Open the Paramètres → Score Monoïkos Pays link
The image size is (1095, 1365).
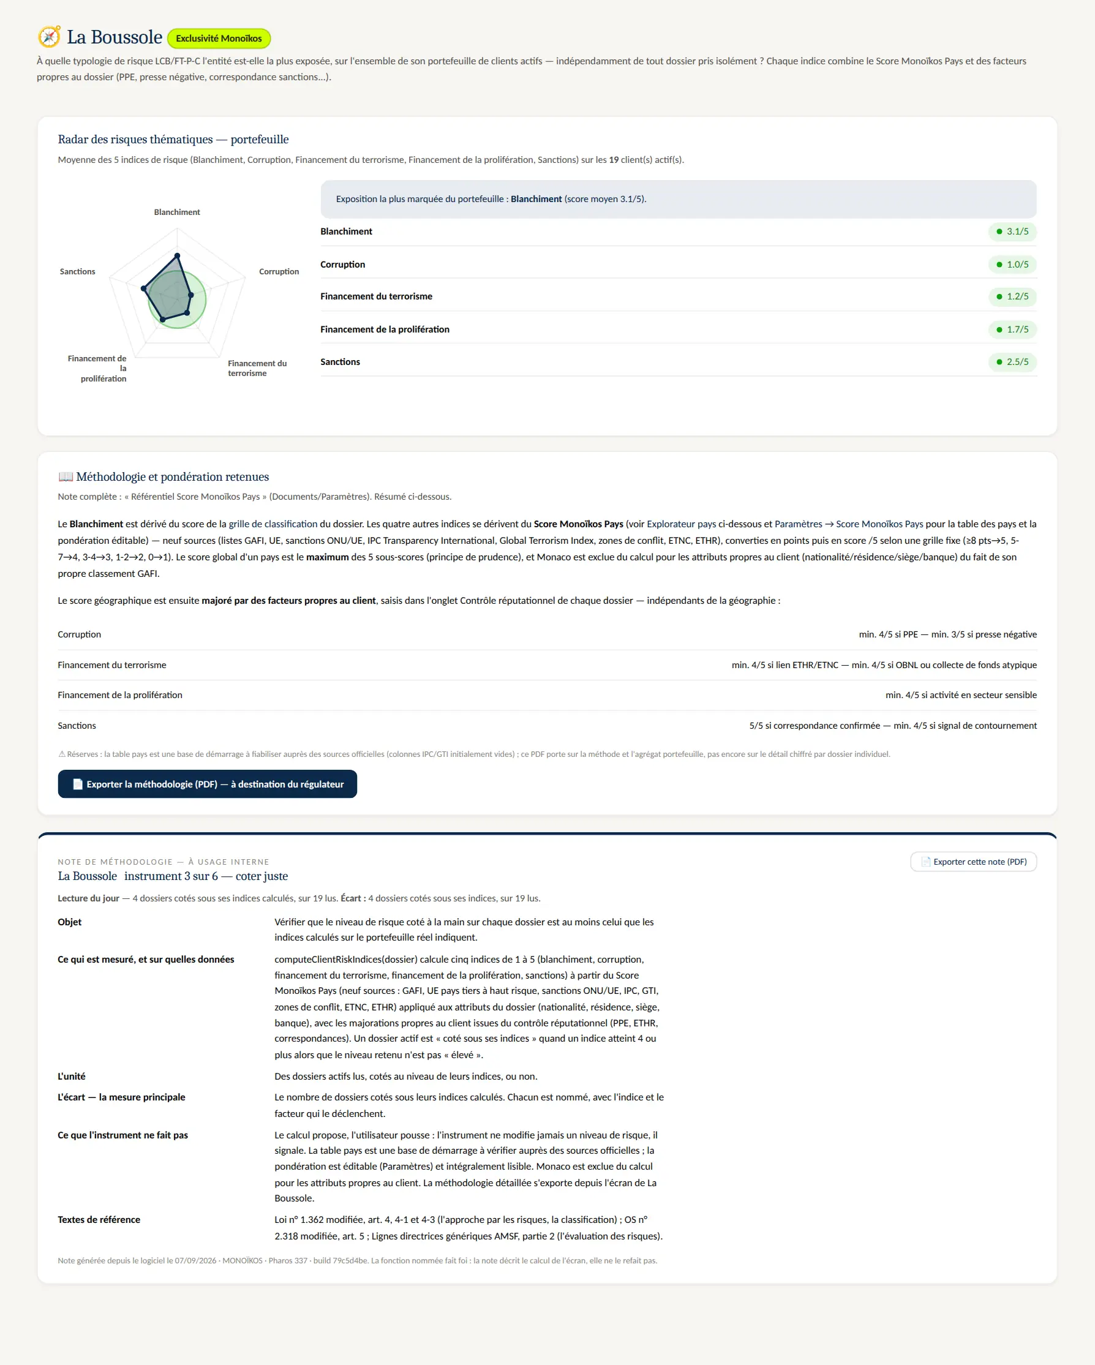tap(849, 524)
